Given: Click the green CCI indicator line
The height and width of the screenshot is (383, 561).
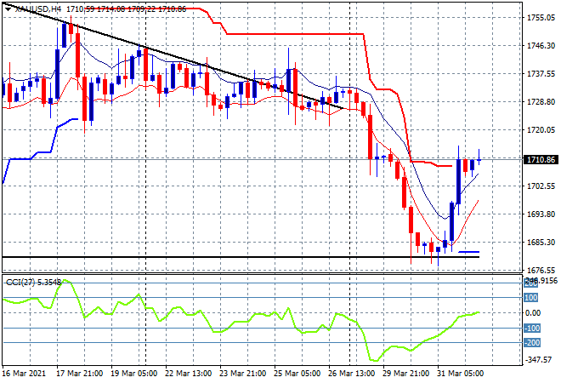Looking at the screenshot, I should 241,320.
